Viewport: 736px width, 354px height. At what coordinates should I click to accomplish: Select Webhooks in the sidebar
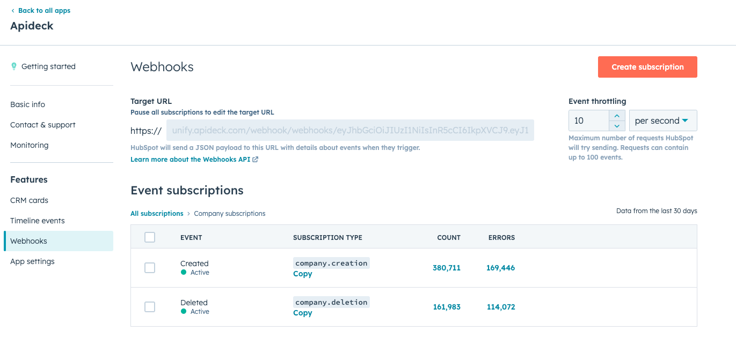coord(59,241)
